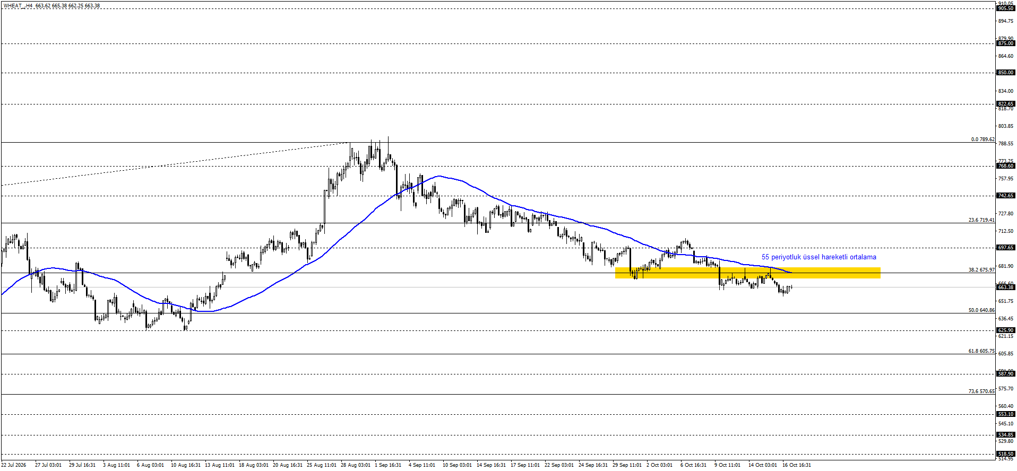1017x471 pixels.
Task: Click the '1 Sep 16:31' time axis label
Action: tap(388, 465)
